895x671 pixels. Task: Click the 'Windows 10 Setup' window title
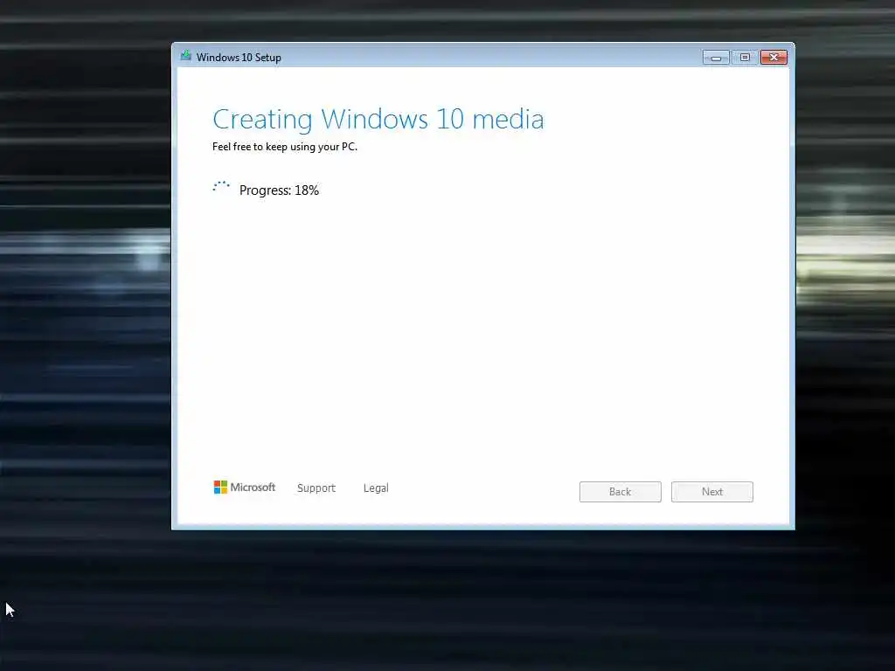pos(239,57)
